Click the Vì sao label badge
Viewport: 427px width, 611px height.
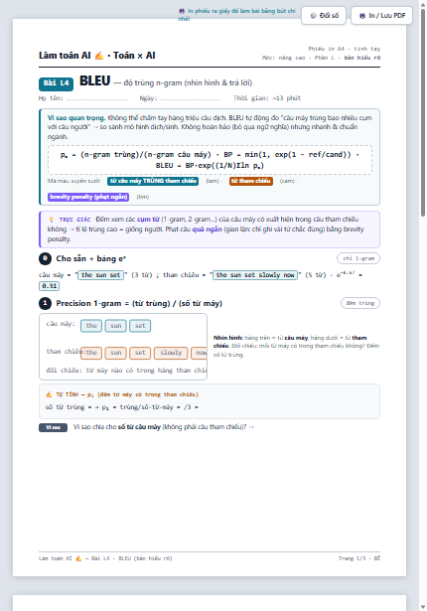click(x=53, y=427)
